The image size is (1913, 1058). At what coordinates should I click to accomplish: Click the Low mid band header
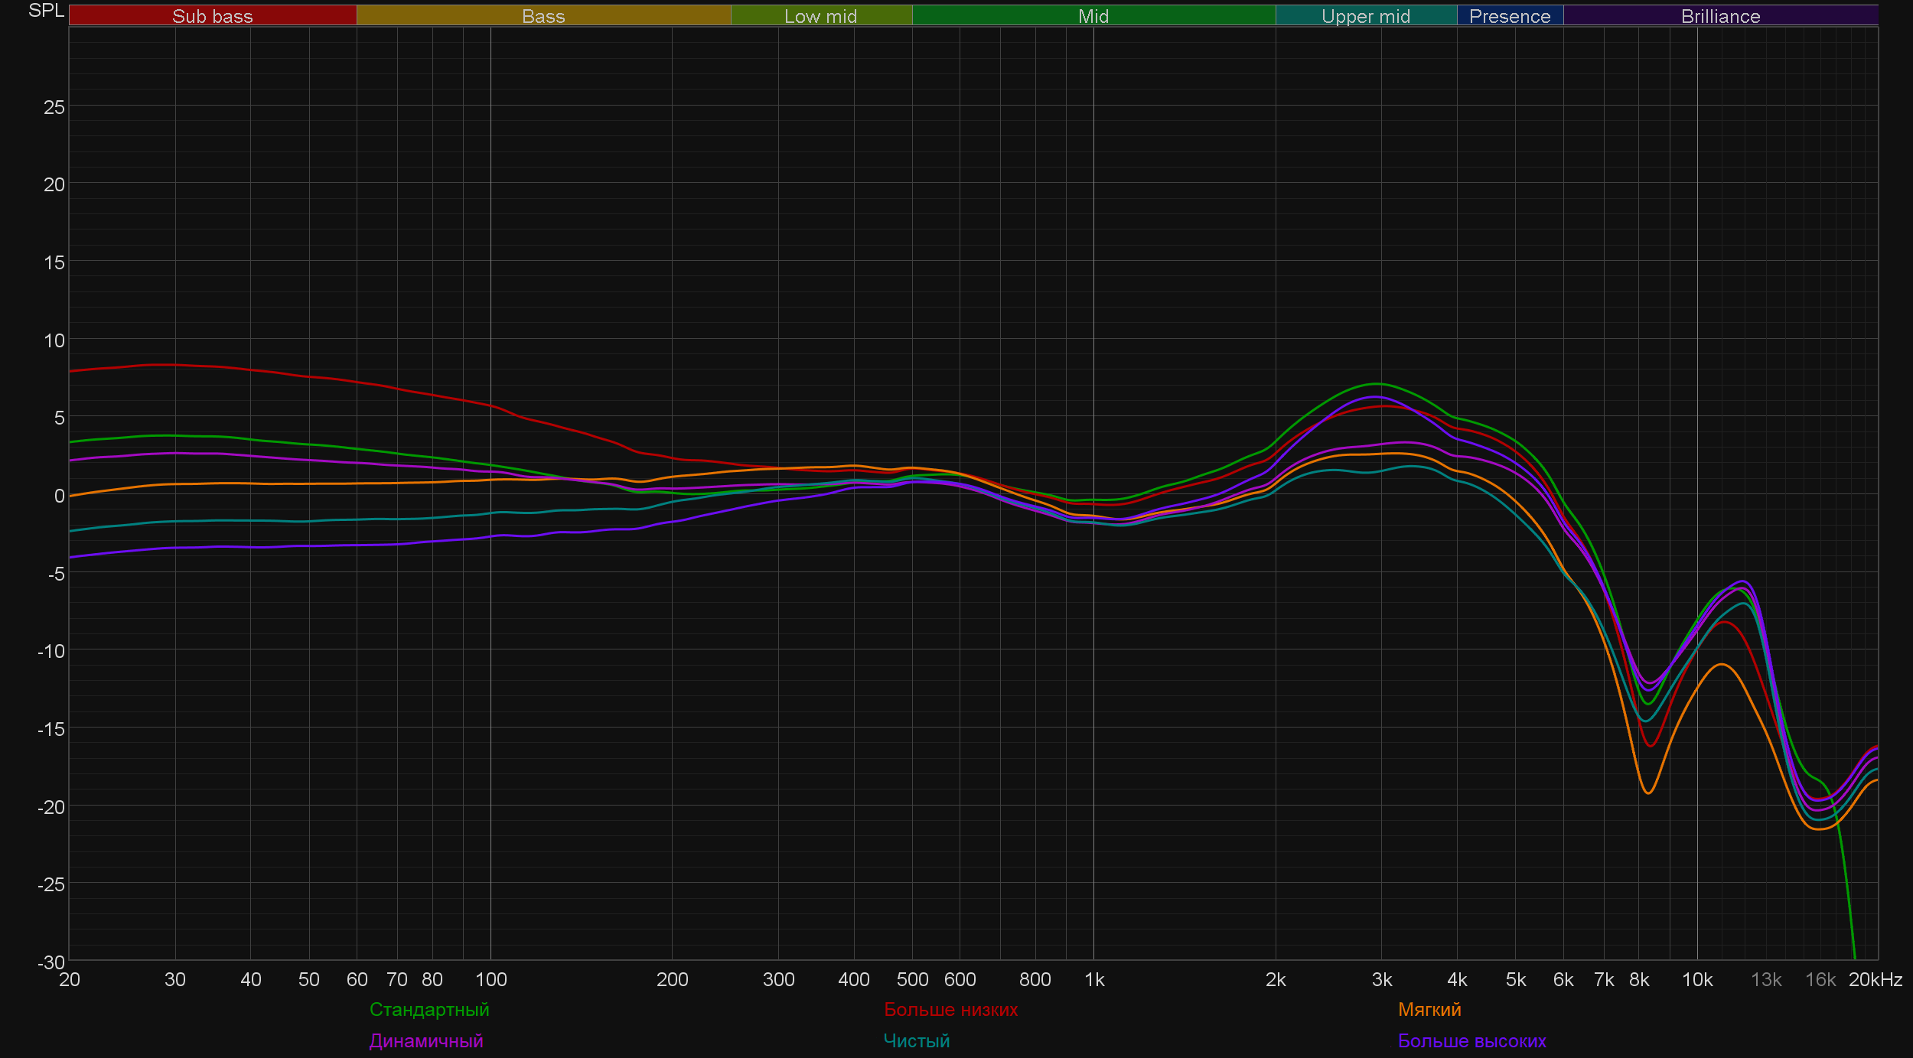point(820,16)
